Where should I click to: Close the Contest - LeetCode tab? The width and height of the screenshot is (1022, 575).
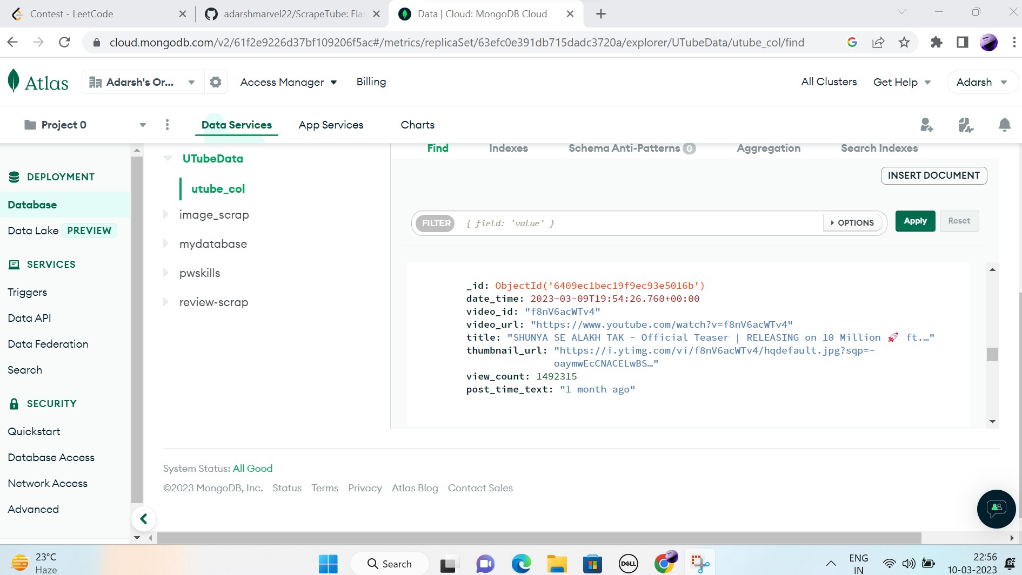pos(183,14)
